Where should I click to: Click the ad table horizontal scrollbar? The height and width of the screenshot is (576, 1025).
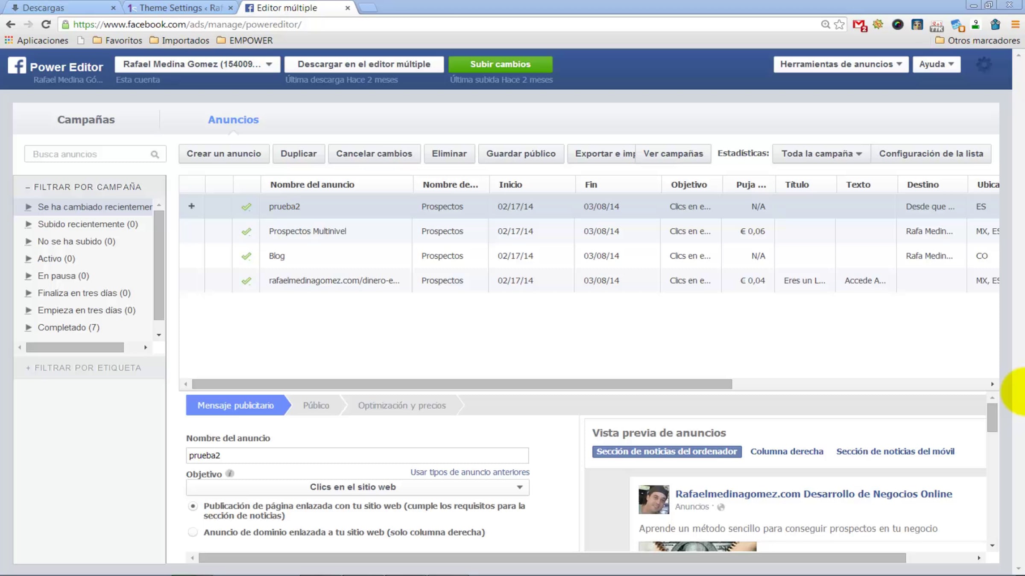(x=462, y=384)
